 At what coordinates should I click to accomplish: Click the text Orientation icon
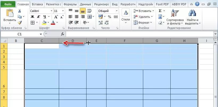tap(85, 23)
